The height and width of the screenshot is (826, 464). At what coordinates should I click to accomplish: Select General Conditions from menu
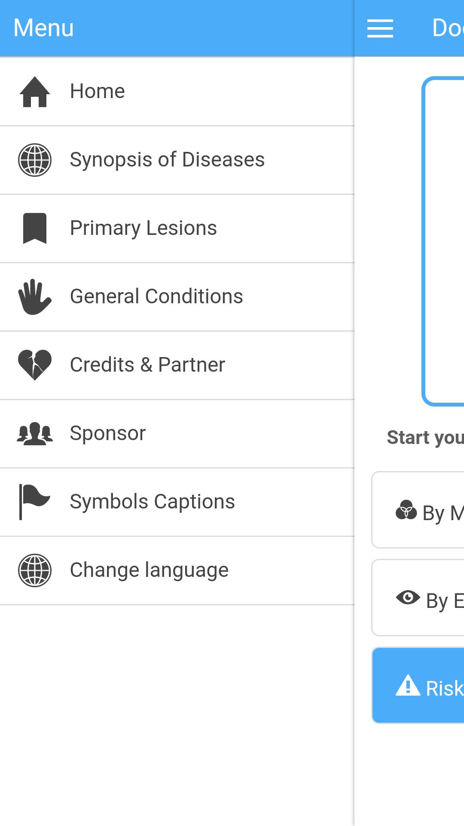(x=156, y=297)
